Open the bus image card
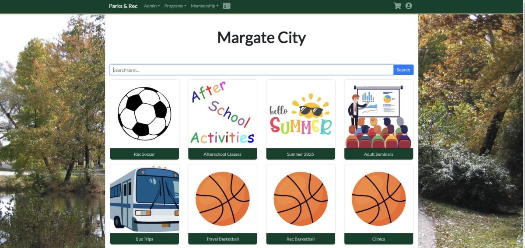The width and height of the screenshot is (525, 248). pos(144,199)
